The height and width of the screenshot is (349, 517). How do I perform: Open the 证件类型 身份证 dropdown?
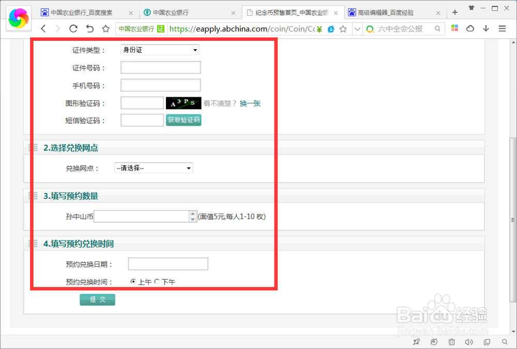click(x=159, y=50)
